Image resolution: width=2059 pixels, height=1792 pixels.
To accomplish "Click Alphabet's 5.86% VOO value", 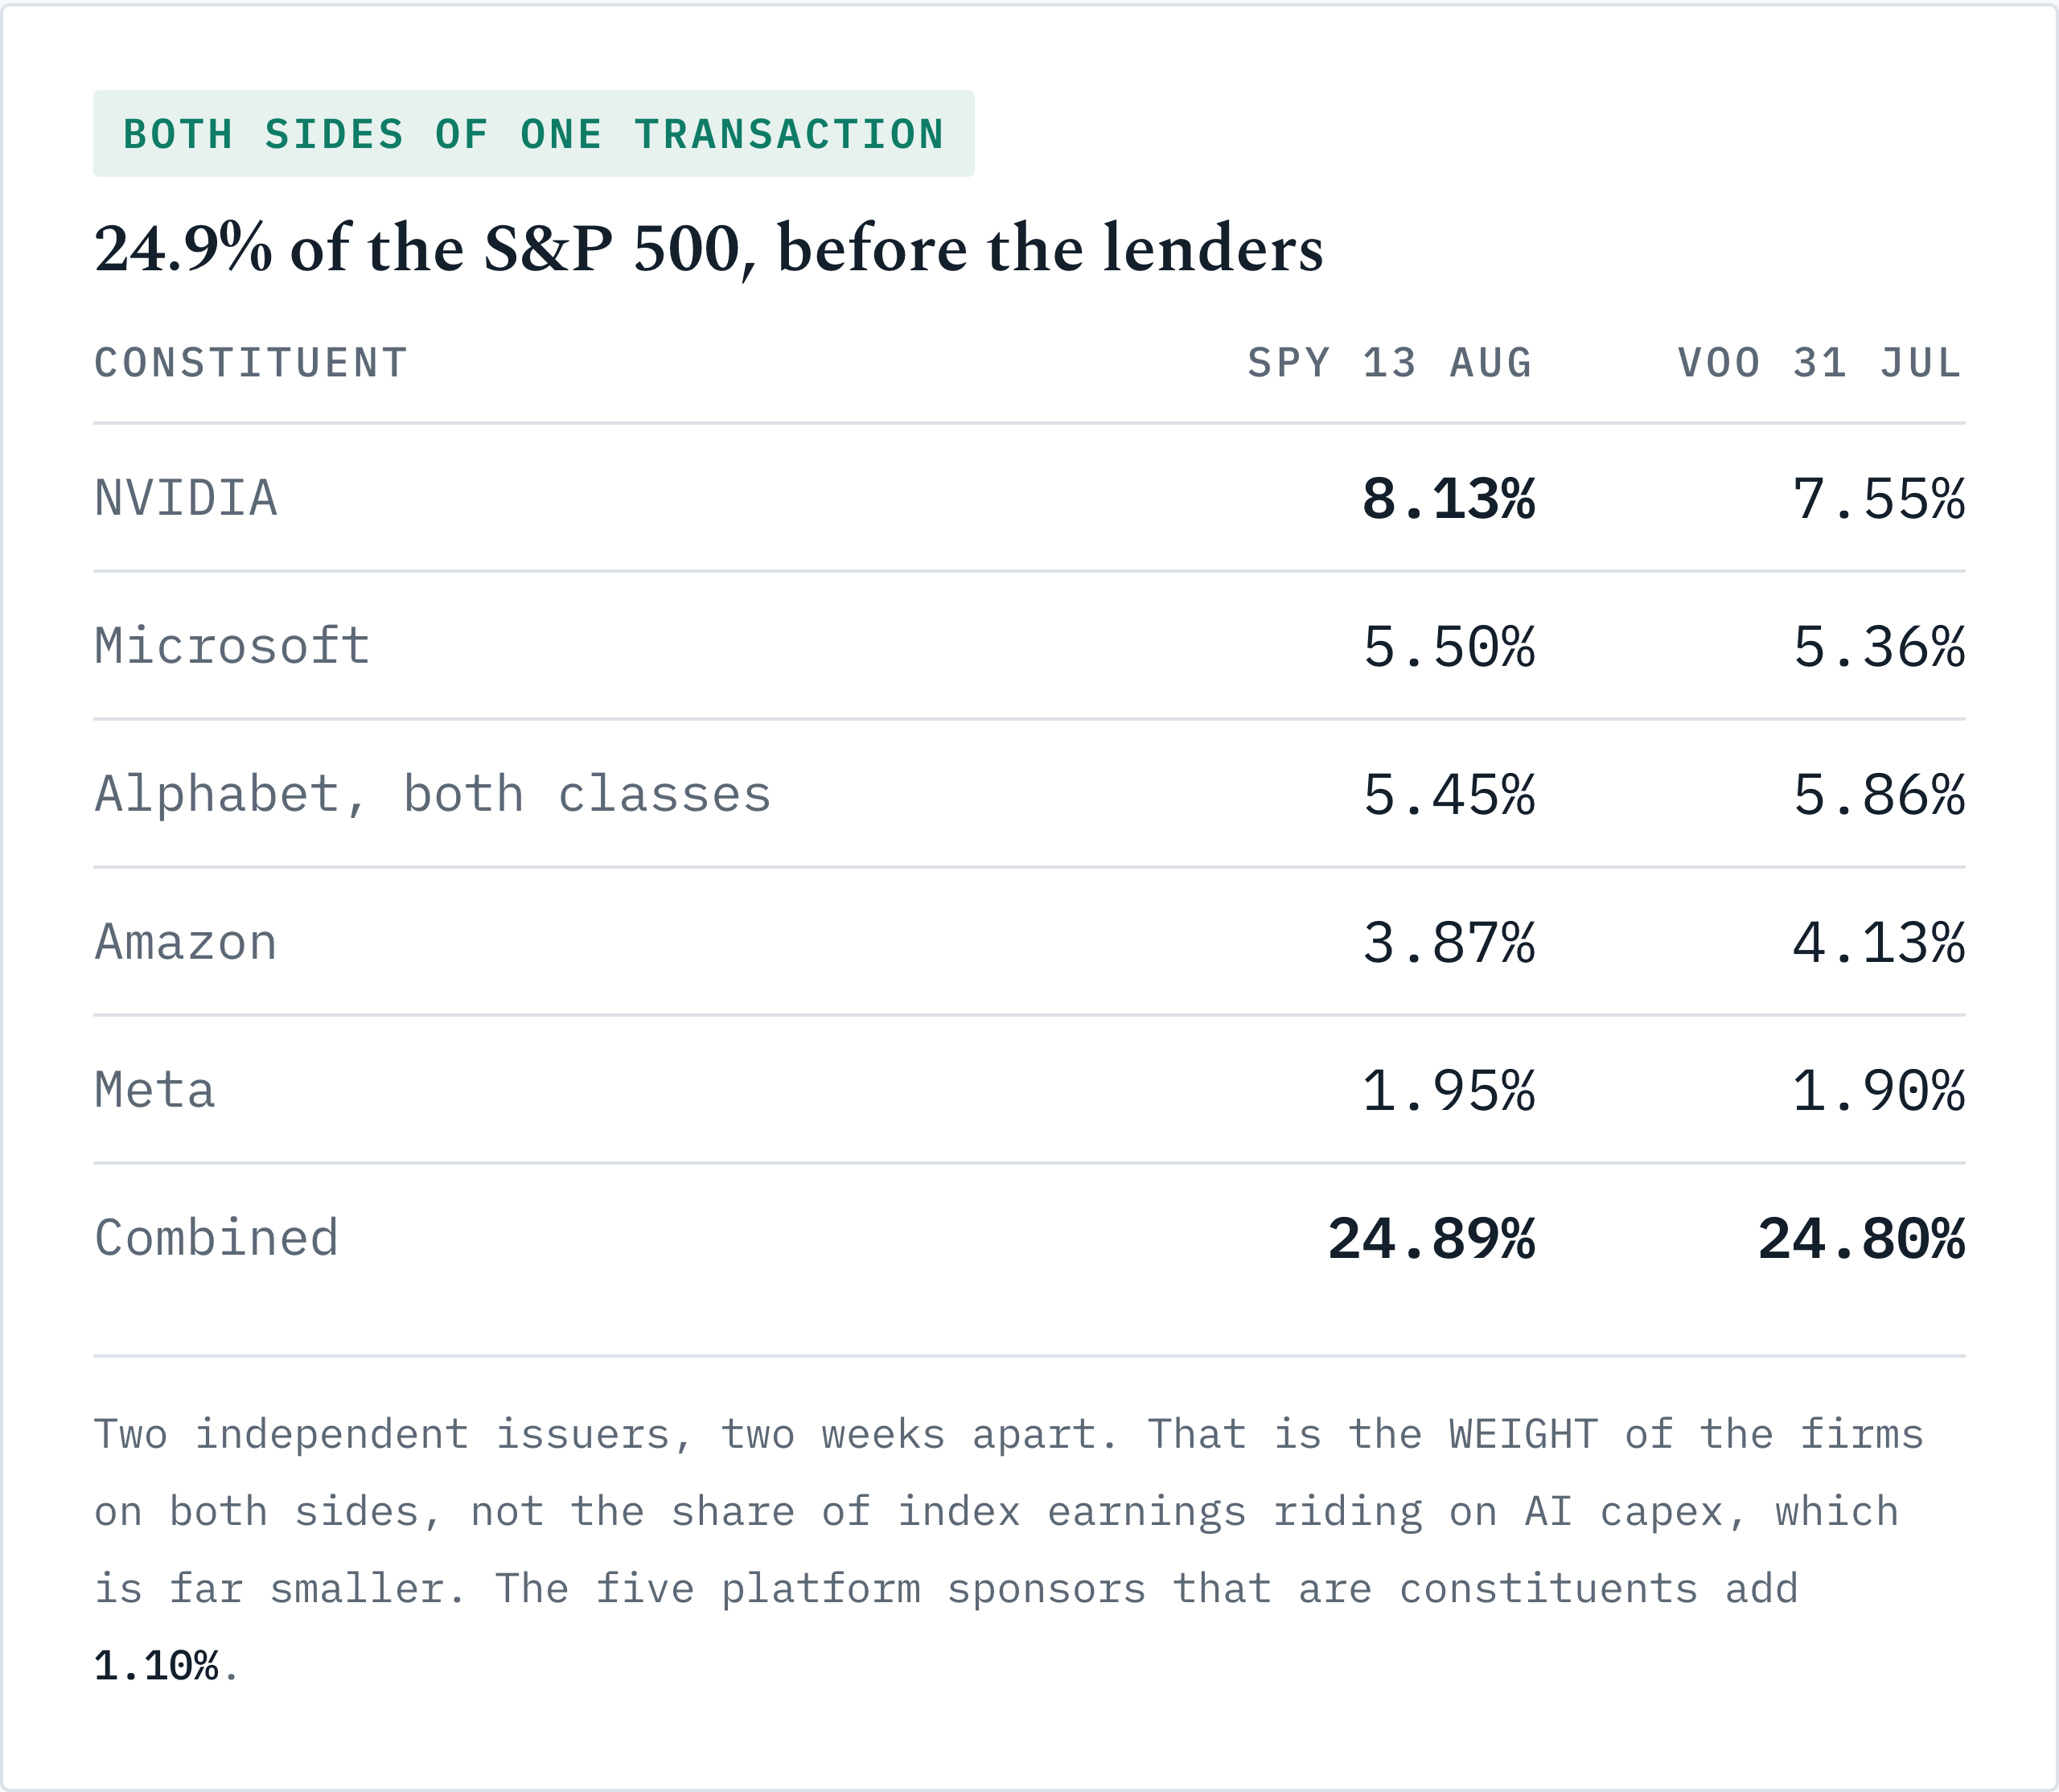I will tap(1878, 795).
